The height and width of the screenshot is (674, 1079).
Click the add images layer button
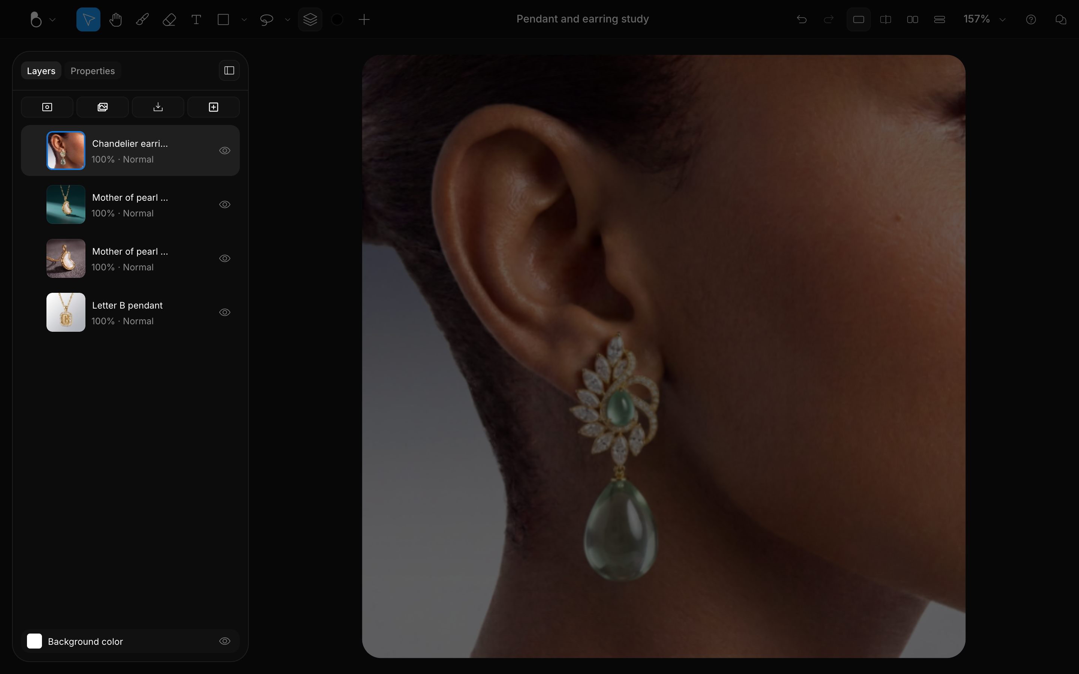(x=103, y=107)
